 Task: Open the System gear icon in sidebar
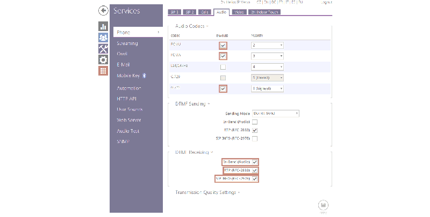[103, 60]
